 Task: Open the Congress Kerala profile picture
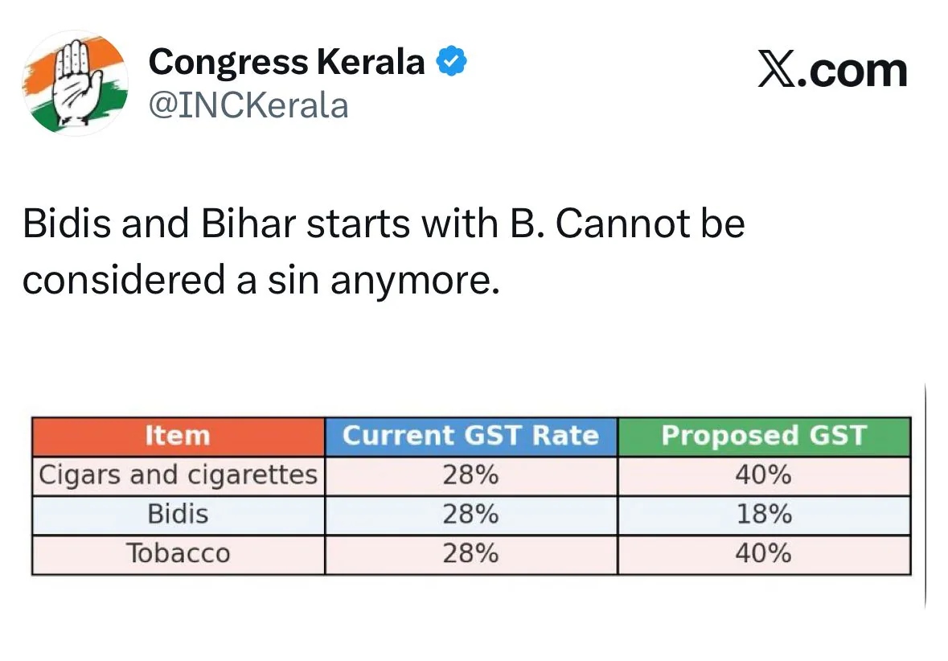73,83
